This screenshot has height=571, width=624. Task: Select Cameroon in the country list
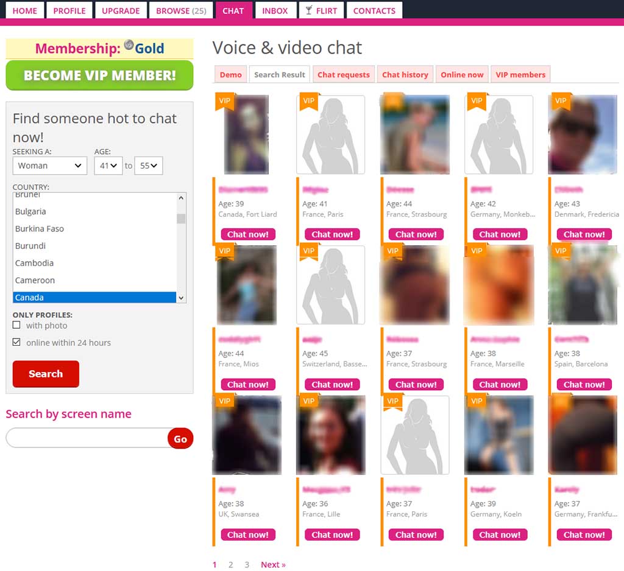click(x=35, y=280)
